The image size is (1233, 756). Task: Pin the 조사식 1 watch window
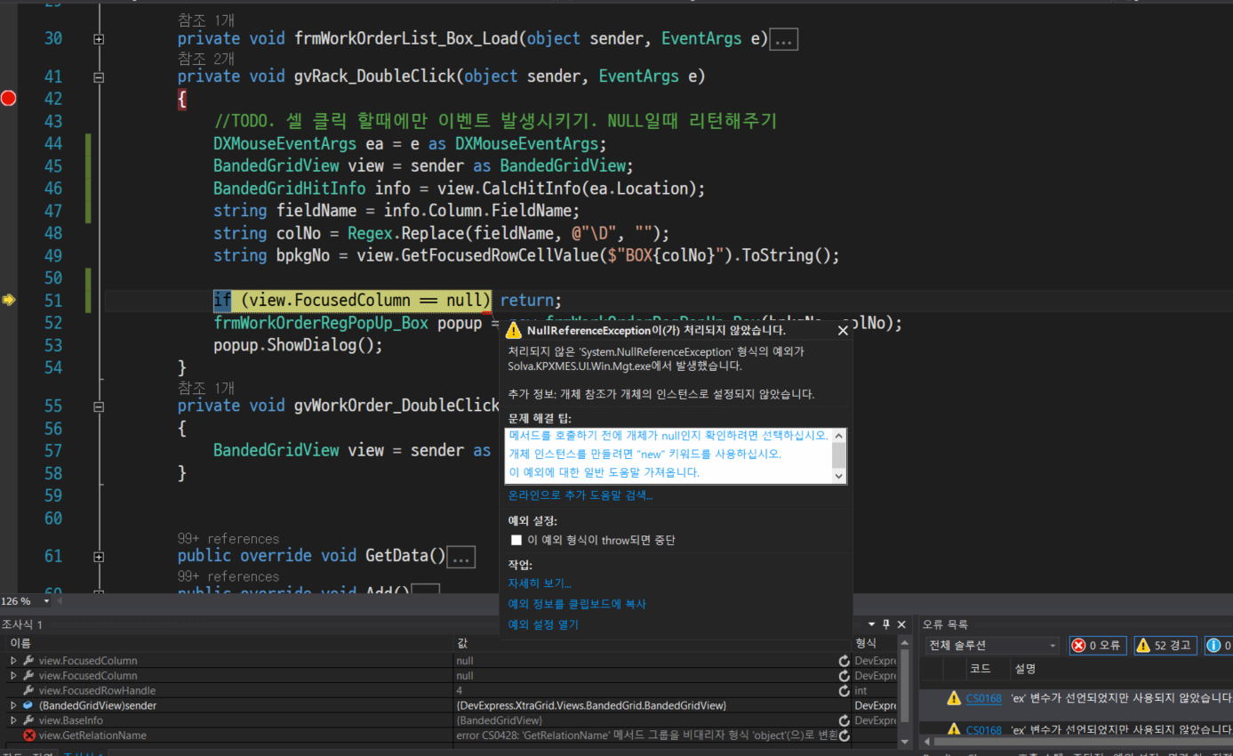(885, 624)
